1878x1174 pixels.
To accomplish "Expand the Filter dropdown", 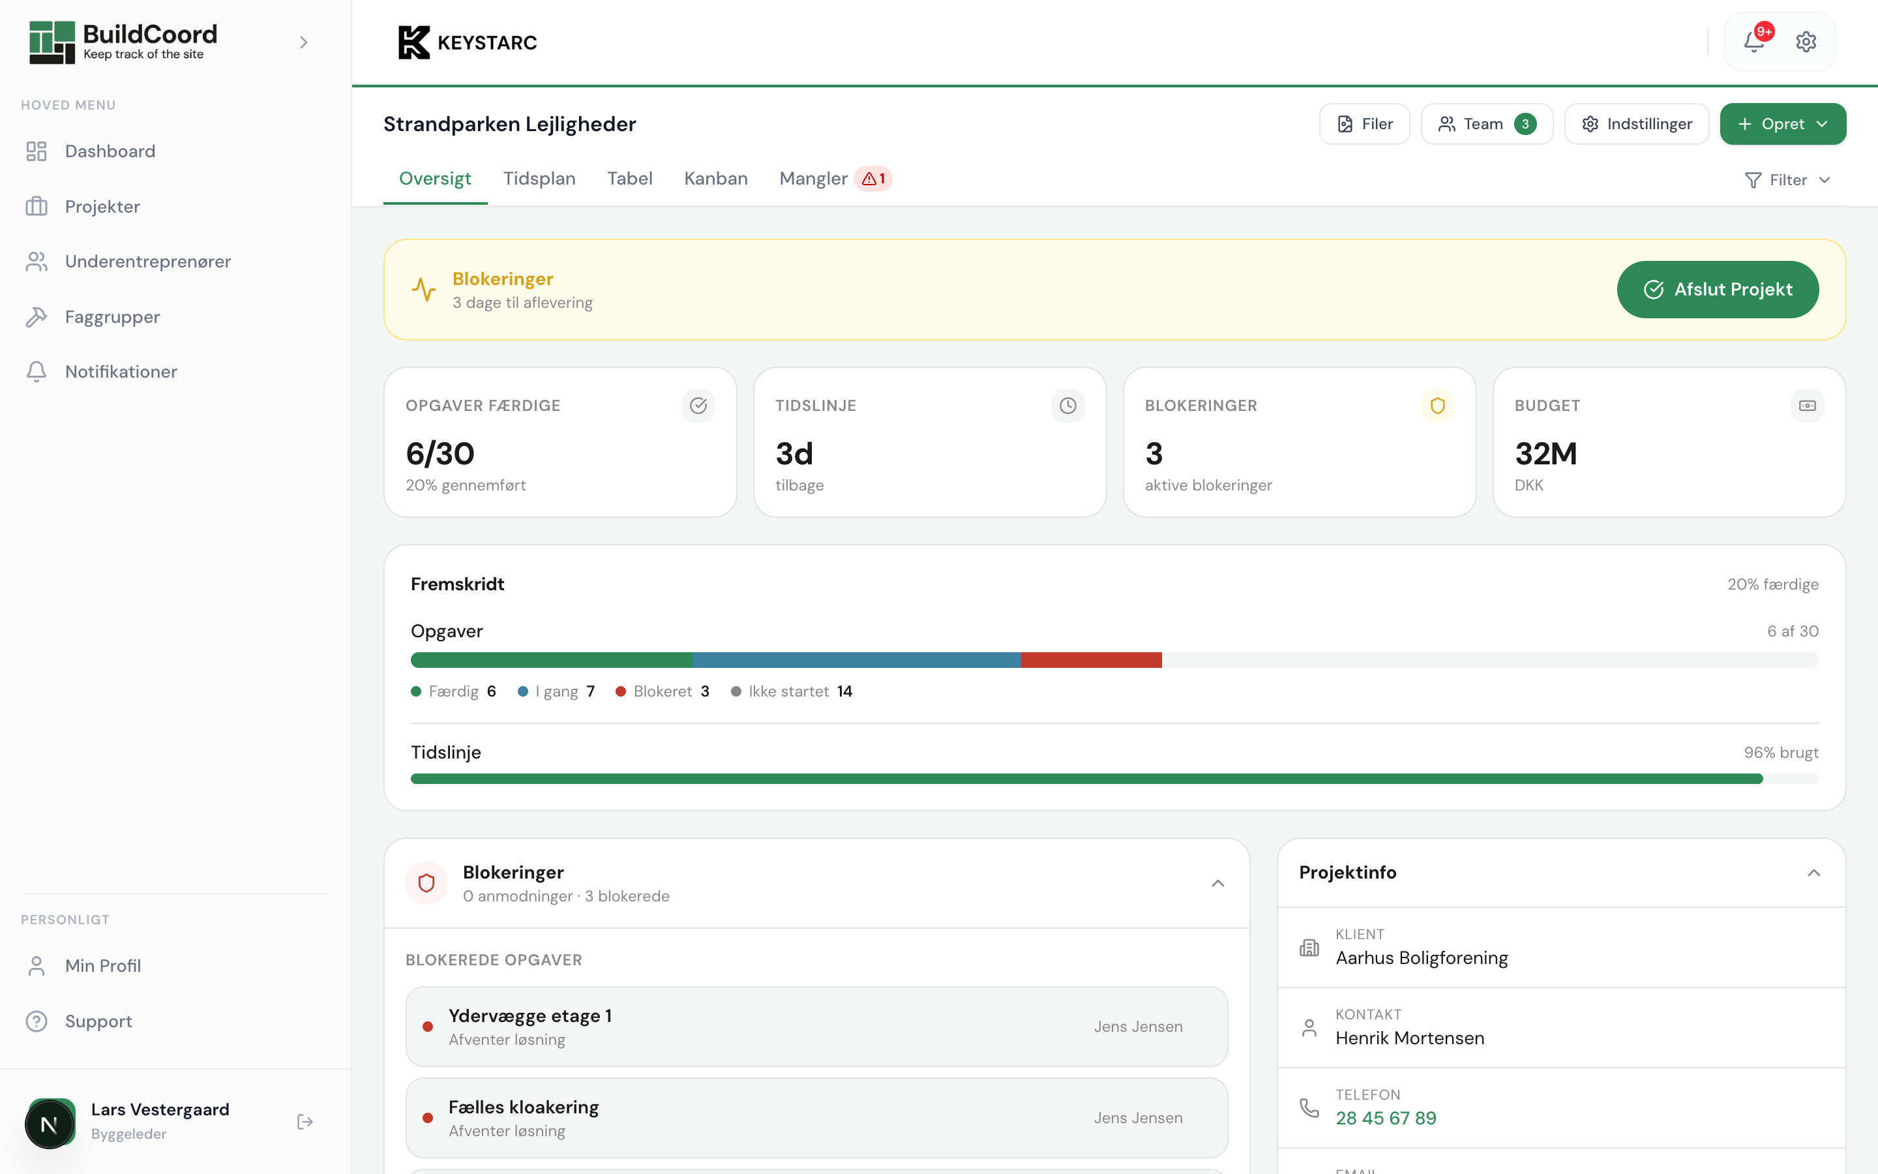I will tap(1788, 179).
